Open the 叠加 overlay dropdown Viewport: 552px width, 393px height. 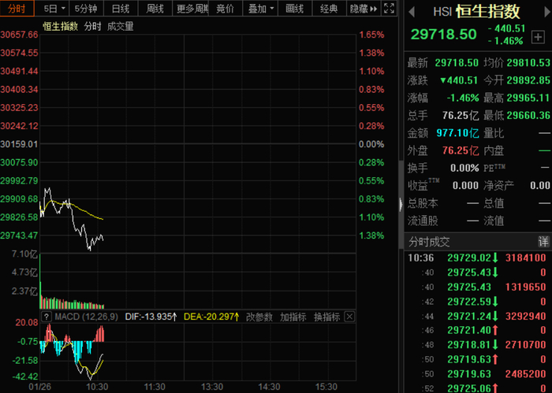[x=260, y=9]
